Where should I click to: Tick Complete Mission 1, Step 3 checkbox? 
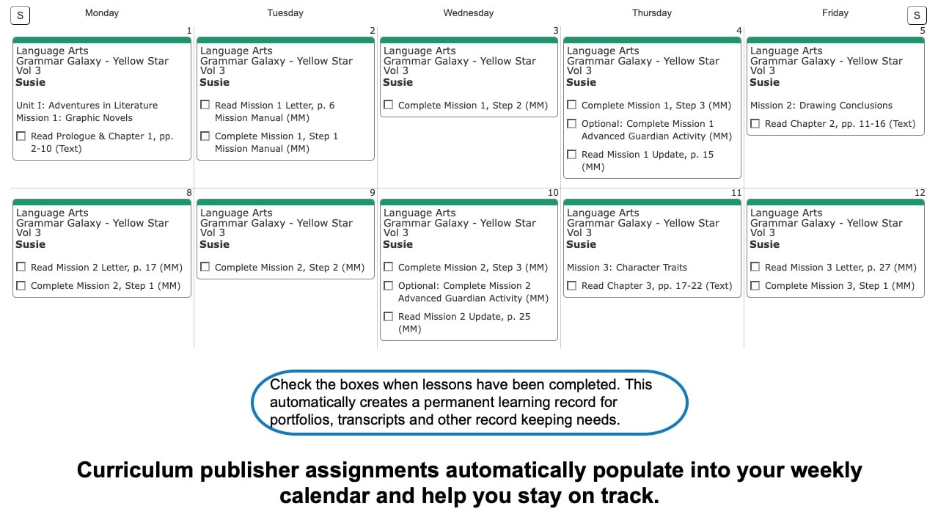(571, 106)
